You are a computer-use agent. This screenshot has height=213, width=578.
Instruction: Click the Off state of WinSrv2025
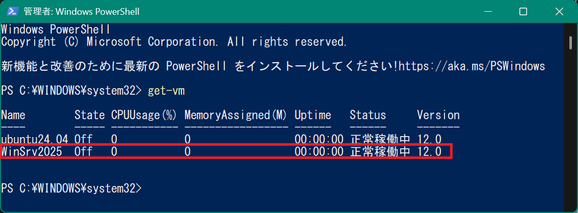pyautogui.click(x=84, y=151)
